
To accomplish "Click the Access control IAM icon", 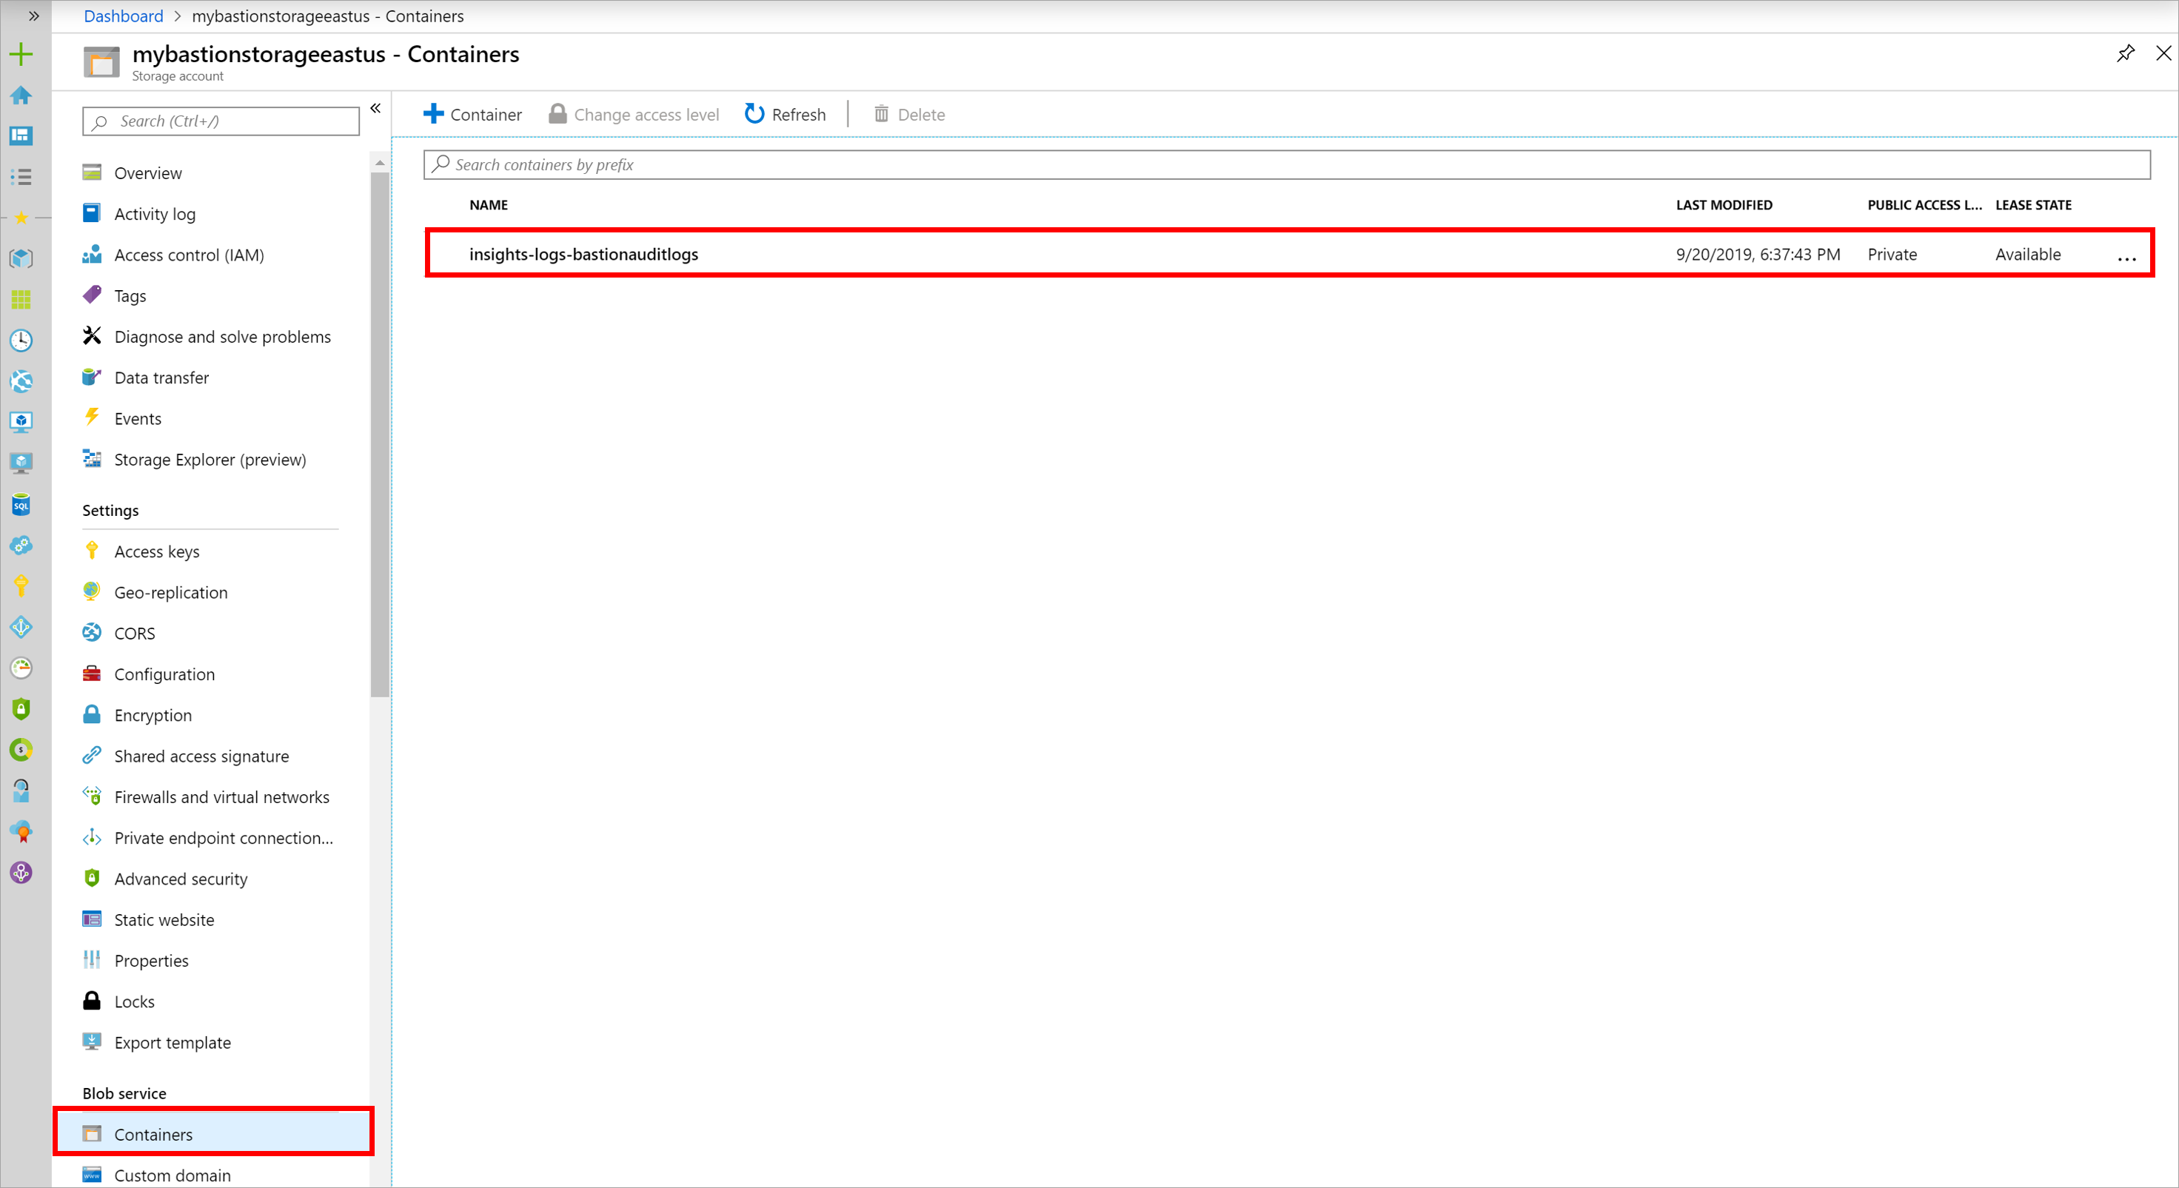I will pyautogui.click(x=93, y=253).
